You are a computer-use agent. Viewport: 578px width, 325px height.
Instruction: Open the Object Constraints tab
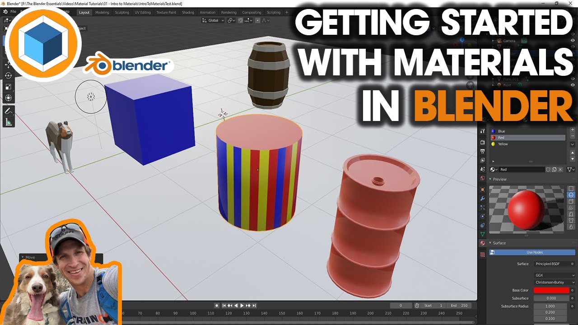point(482,225)
